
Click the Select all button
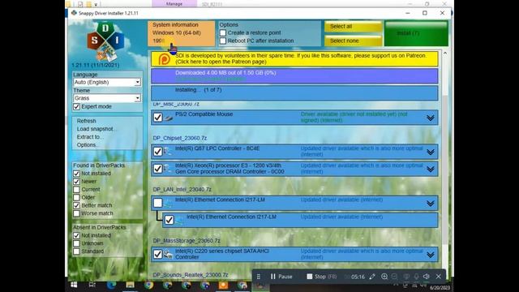point(354,27)
